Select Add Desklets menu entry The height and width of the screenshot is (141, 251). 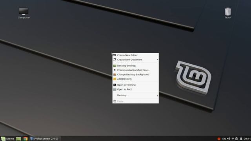(136, 79)
